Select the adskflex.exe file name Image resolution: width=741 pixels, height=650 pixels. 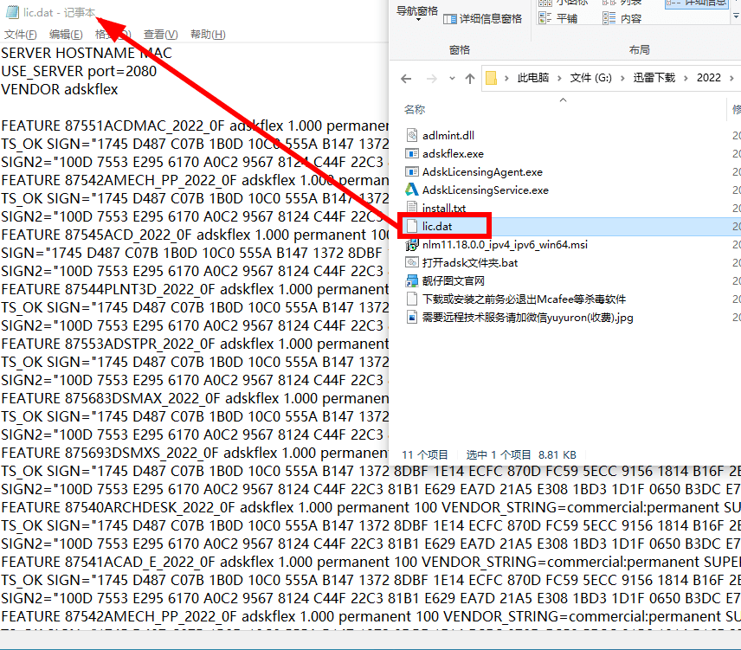454,153
